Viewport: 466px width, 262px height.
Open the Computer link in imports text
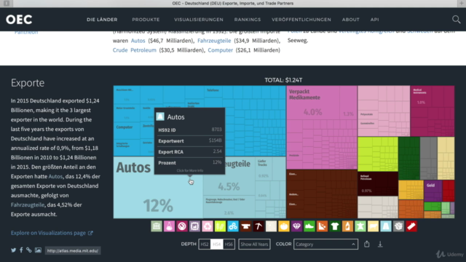pos(220,50)
